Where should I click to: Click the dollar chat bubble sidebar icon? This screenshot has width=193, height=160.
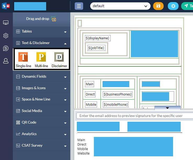[6, 48]
